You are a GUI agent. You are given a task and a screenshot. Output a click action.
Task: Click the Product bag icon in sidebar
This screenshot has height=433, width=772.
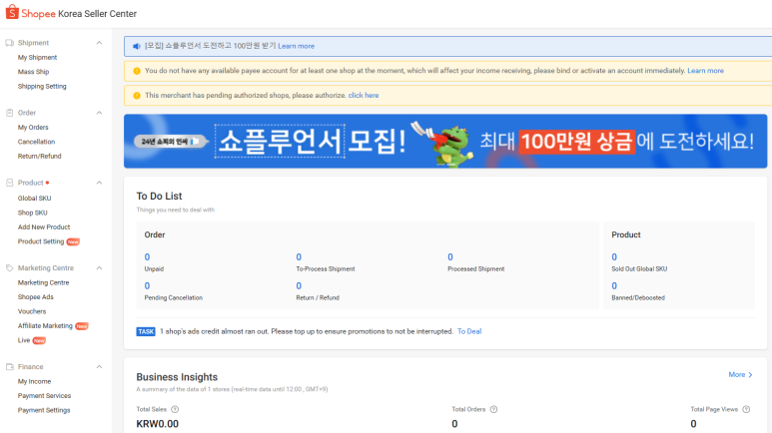click(9, 183)
